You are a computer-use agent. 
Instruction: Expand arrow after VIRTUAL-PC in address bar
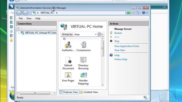tap(57, 13)
